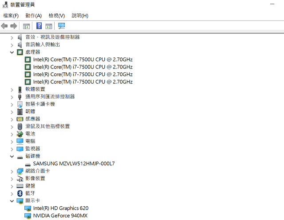This screenshot has width=284, height=220.
Task: Expand the 電池 category
Action: coord(12,134)
